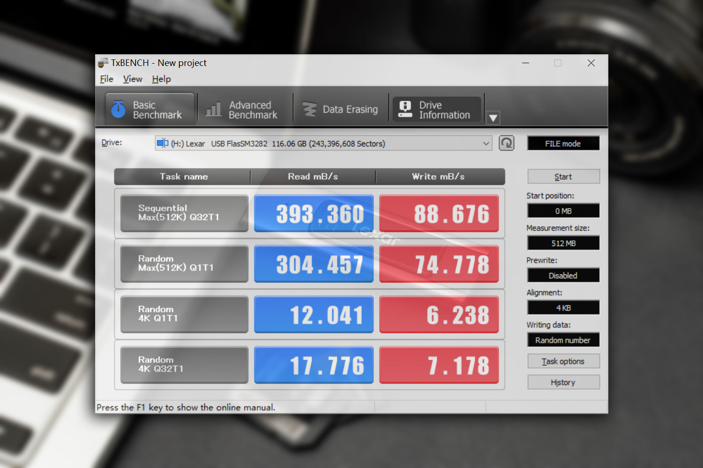Click the Random 4K Q32T1 task button

coord(184,365)
